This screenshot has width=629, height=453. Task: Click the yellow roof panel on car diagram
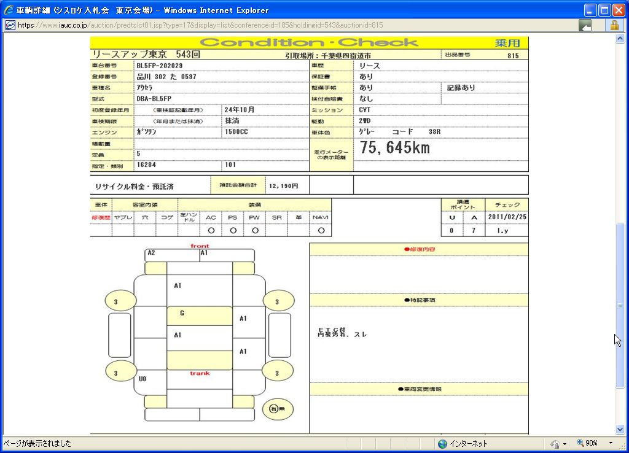coord(200,316)
